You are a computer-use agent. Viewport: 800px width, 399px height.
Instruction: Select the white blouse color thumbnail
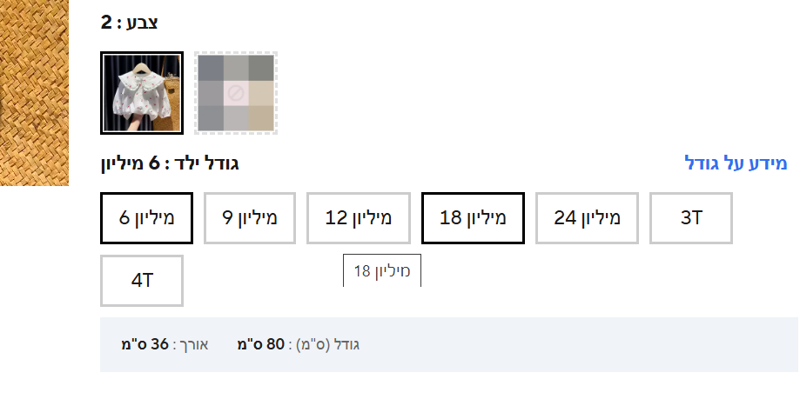coord(142,93)
